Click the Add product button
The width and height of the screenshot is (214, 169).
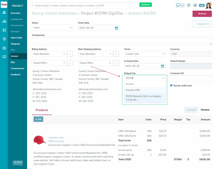[x=39, y=119]
